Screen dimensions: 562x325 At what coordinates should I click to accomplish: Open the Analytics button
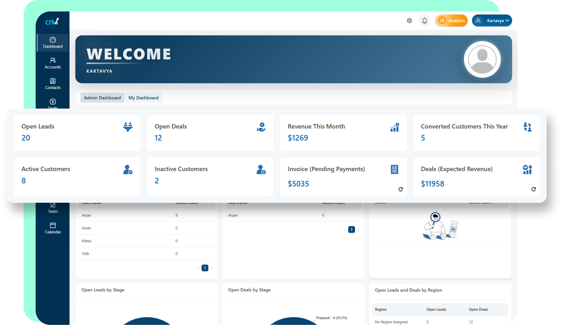click(x=451, y=21)
